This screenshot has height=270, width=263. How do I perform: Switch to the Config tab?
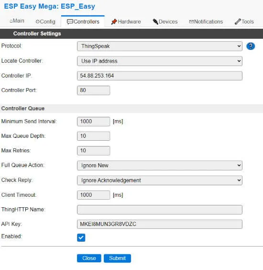click(45, 22)
